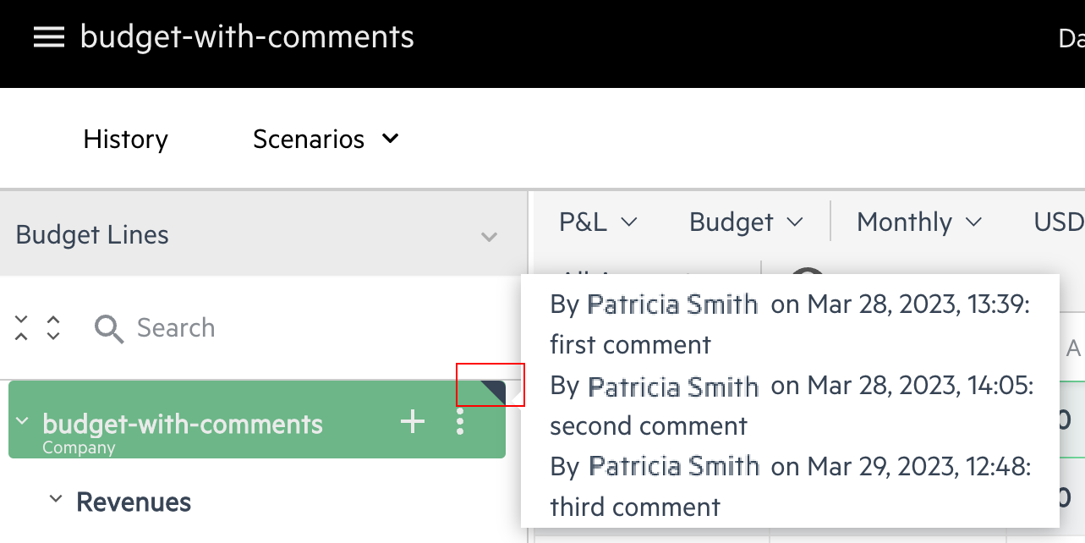Collapse the budget-with-comments company row
This screenshot has width=1085, height=543.
click(23, 420)
